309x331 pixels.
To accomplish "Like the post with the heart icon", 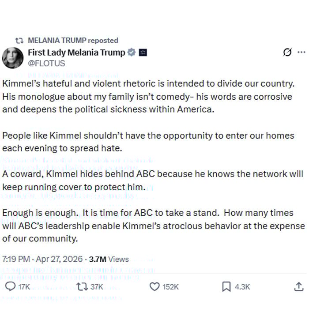I will (154, 287).
